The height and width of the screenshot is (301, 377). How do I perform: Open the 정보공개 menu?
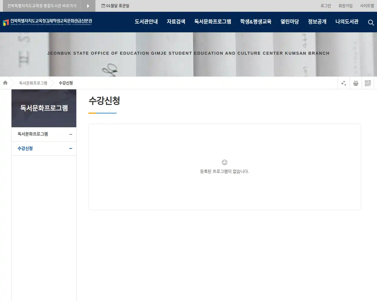click(317, 21)
